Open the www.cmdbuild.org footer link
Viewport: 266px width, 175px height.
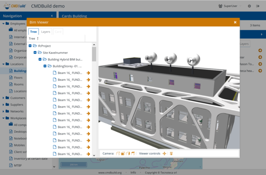coord(110,173)
